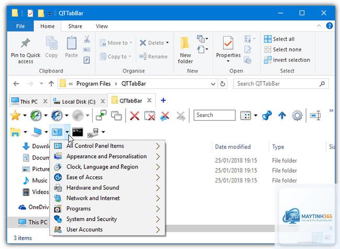Viewport: 340px width, 249px height.
Task: Click the drive-with-floppy icon in second toolbar
Action: pyautogui.click(x=93, y=132)
